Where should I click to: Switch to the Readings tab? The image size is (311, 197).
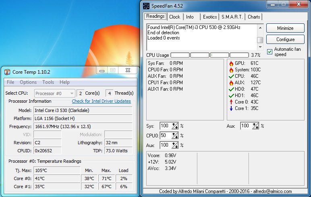(x=155, y=16)
